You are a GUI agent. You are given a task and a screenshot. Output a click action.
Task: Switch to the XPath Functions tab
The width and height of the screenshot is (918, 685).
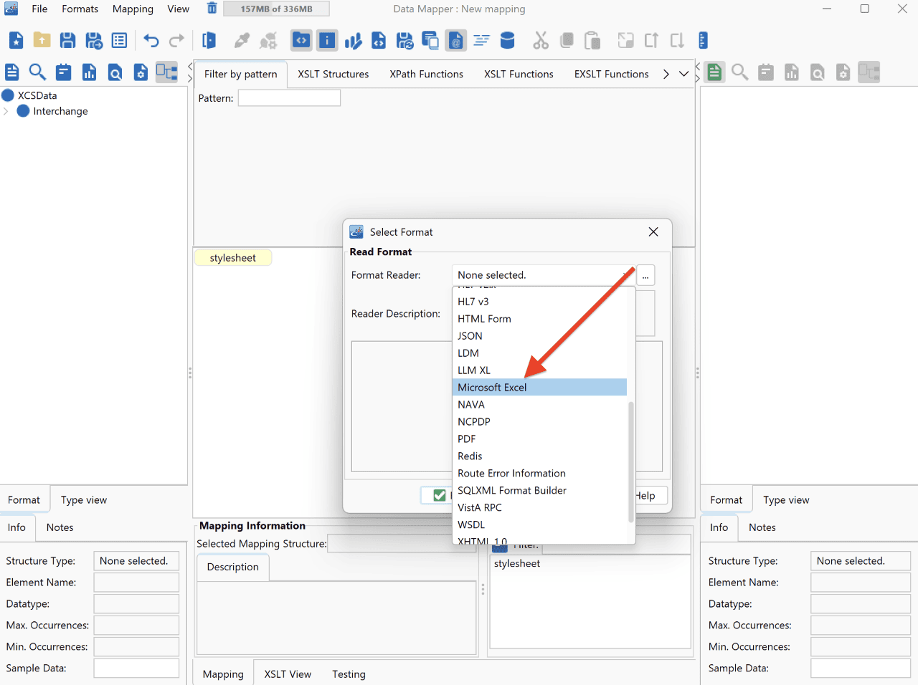point(427,74)
